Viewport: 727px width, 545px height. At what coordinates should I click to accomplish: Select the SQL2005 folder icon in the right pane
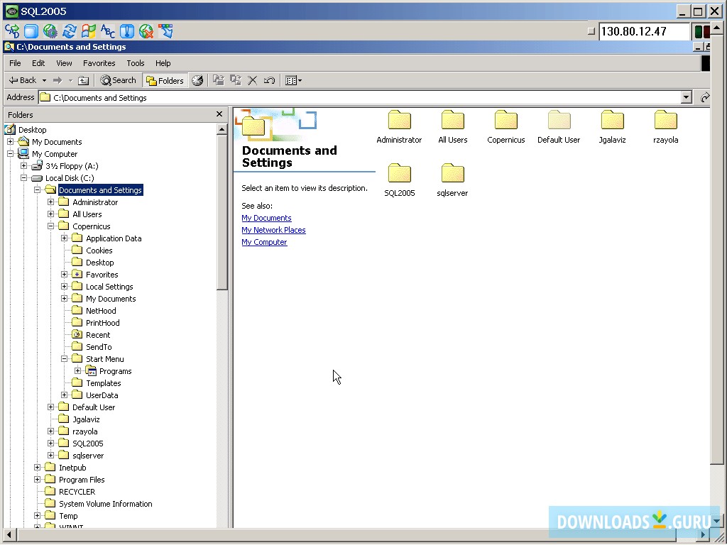(399, 173)
